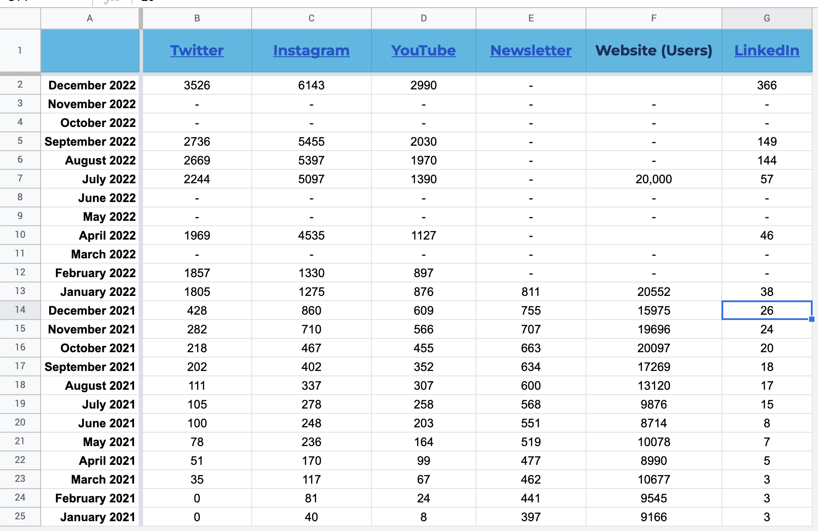
Task: Select column A header
Action: point(90,18)
